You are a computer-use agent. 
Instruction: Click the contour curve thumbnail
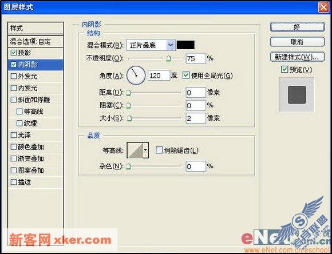tap(135, 150)
